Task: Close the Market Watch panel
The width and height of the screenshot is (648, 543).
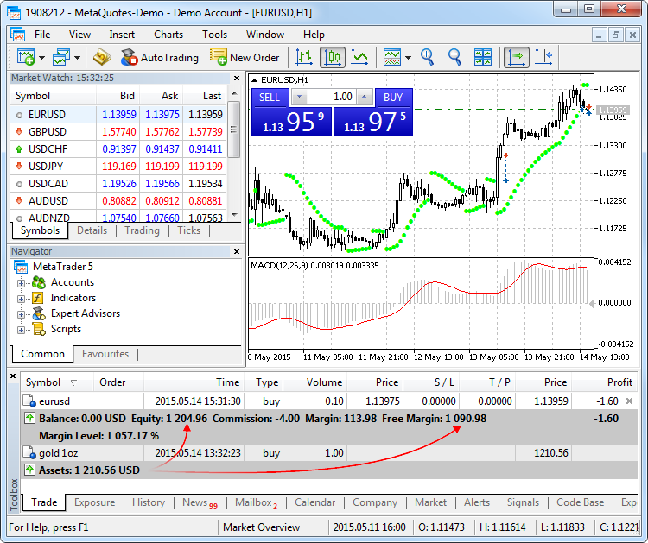Action: click(x=237, y=78)
